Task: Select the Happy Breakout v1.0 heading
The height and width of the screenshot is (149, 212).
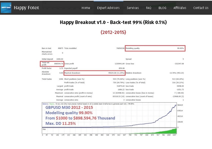Action: pos(113,22)
